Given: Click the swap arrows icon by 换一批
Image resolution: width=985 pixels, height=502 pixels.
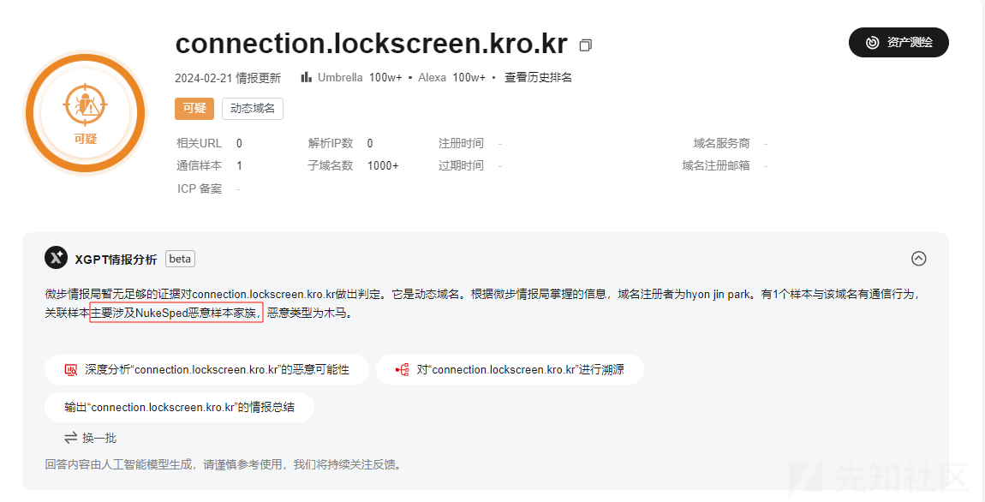Looking at the screenshot, I should (x=70, y=437).
